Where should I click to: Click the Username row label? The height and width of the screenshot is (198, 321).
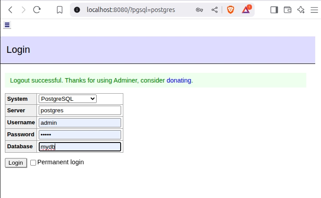(21, 123)
